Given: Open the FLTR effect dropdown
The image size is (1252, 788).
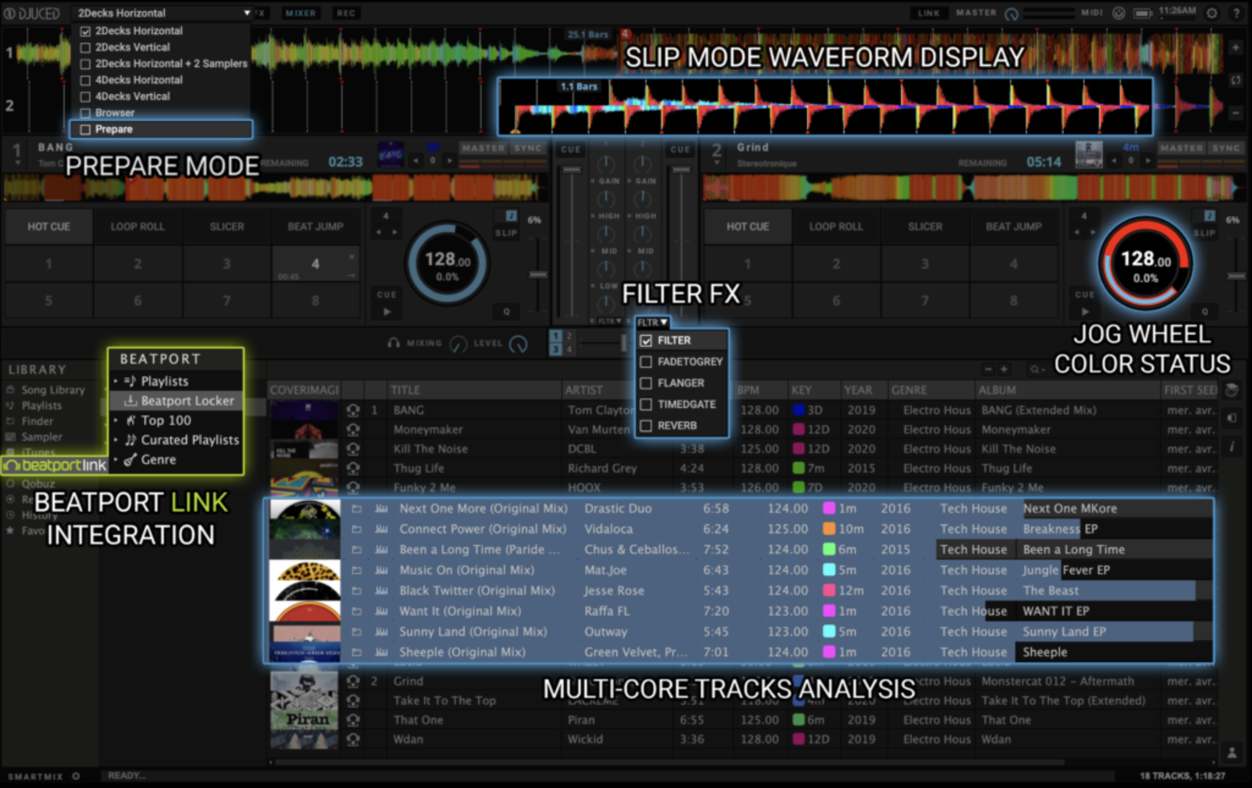Looking at the screenshot, I should (652, 322).
